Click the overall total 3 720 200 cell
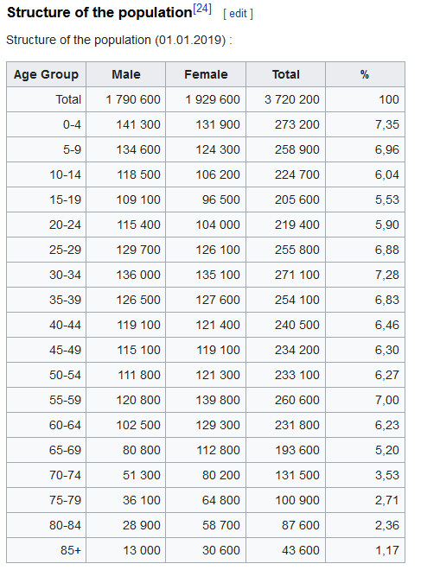440x570 pixels. (285, 99)
